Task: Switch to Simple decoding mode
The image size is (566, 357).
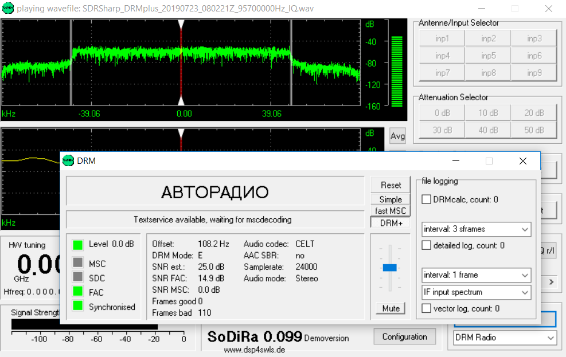Action: tap(391, 199)
